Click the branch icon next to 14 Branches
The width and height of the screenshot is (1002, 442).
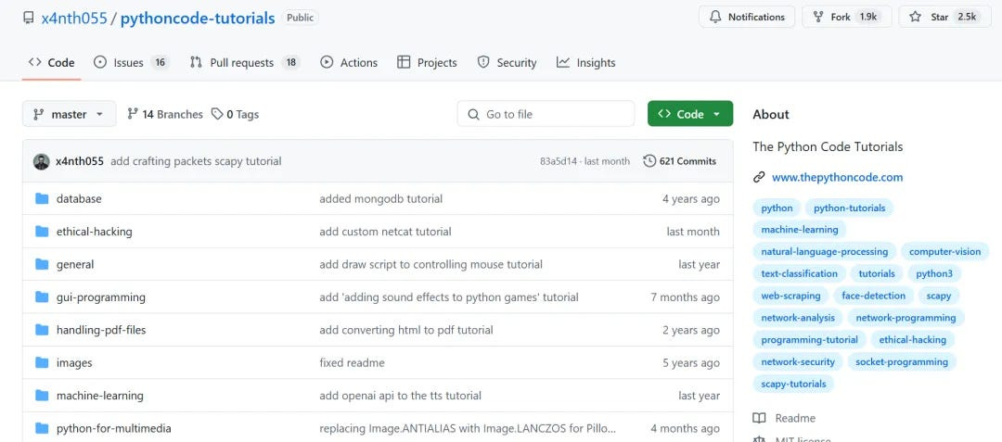pyautogui.click(x=133, y=114)
